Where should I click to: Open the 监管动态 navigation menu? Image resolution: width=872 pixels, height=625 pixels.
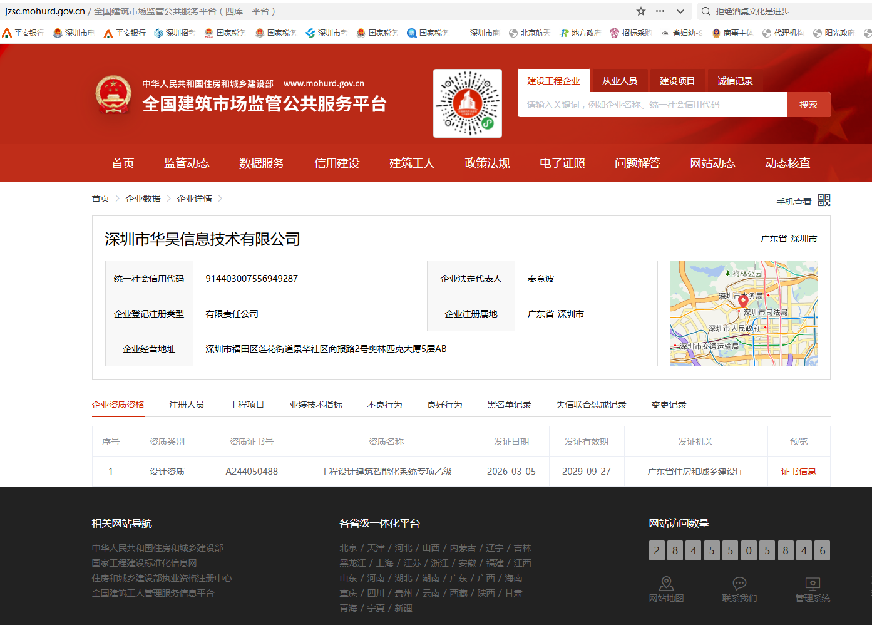pyautogui.click(x=187, y=163)
